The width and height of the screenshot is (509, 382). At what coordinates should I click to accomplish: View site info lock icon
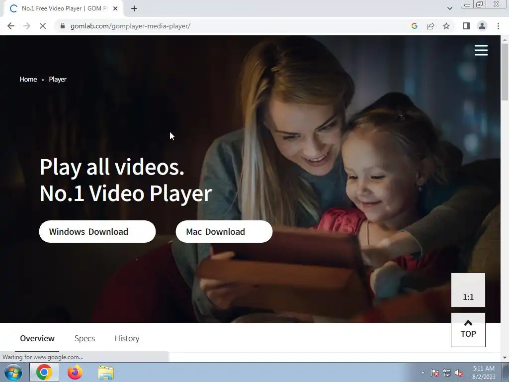click(x=63, y=26)
